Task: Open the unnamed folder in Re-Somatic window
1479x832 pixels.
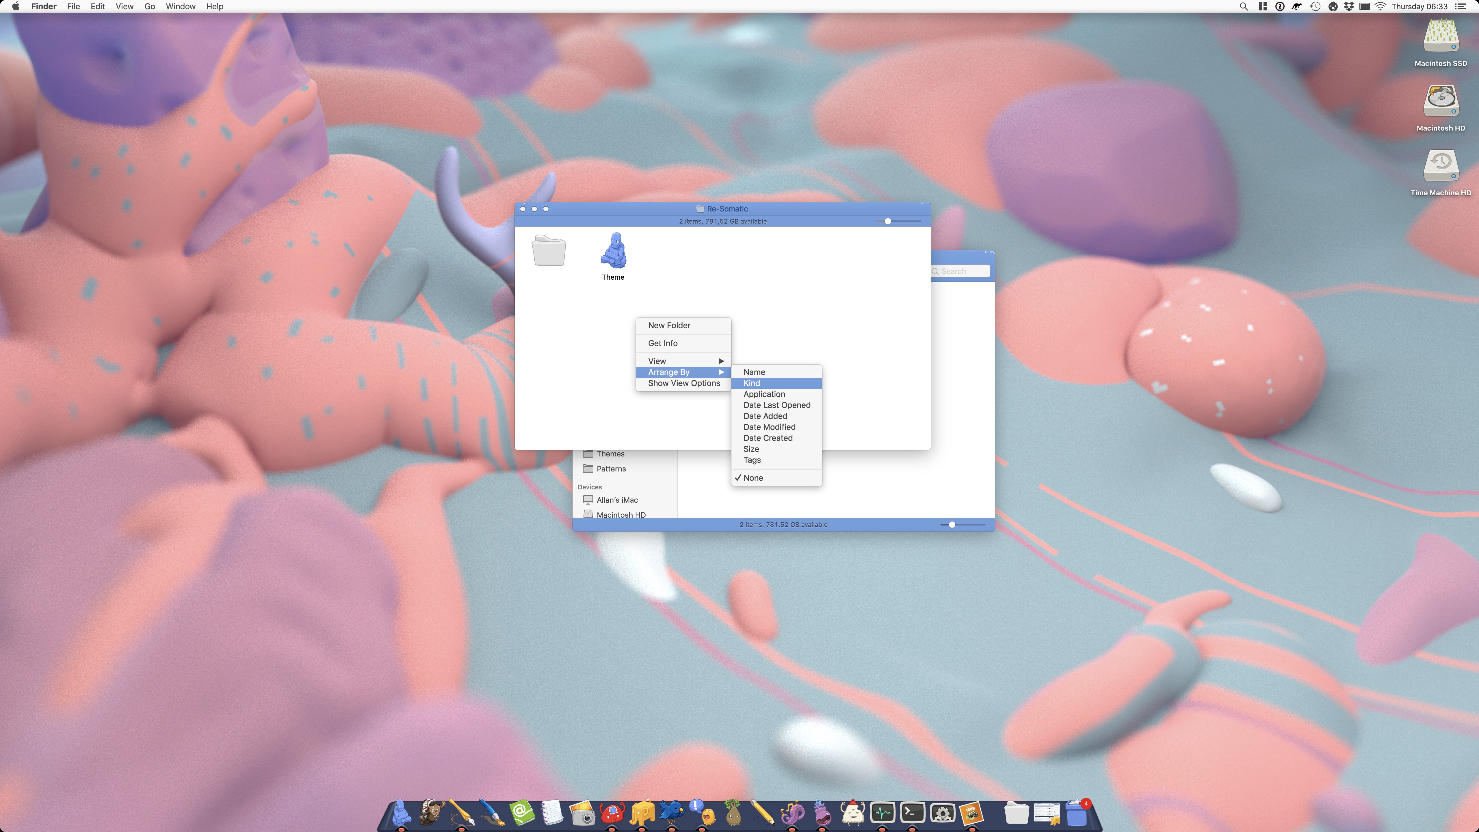Action: pyautogui.click(x=548, y=250)
